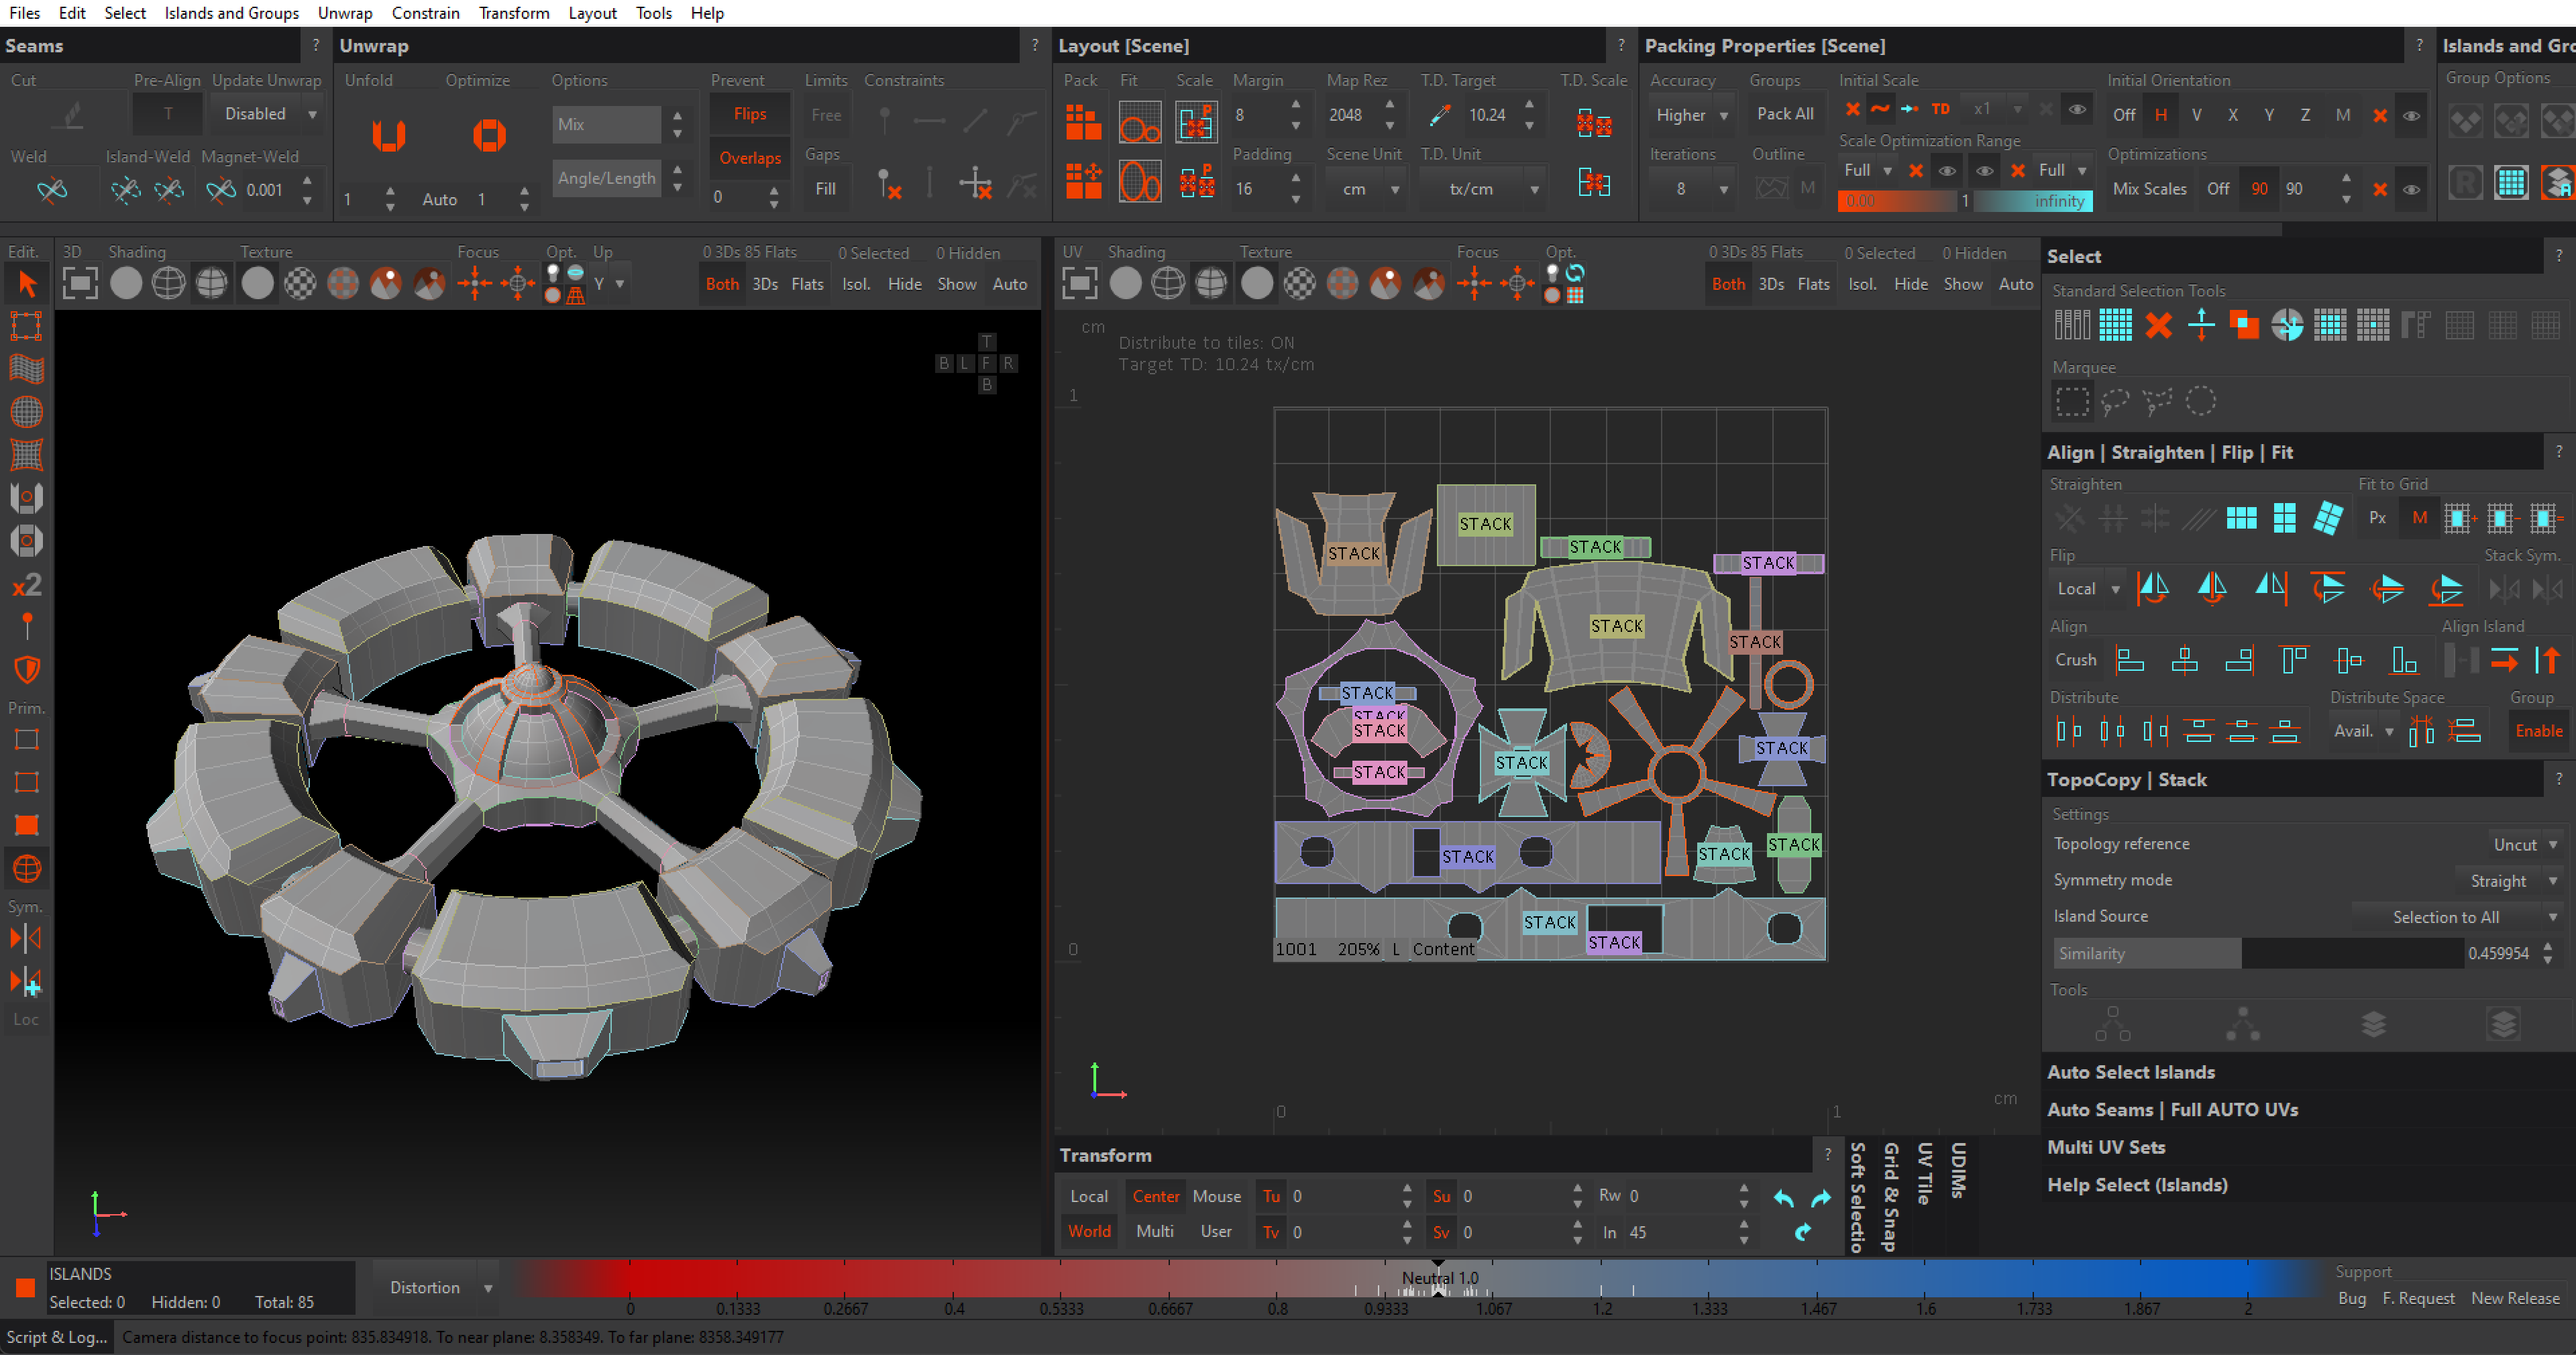Open the Symmetry mode Straight dropdown
2576x1355 pixels.
point(2509,881)
